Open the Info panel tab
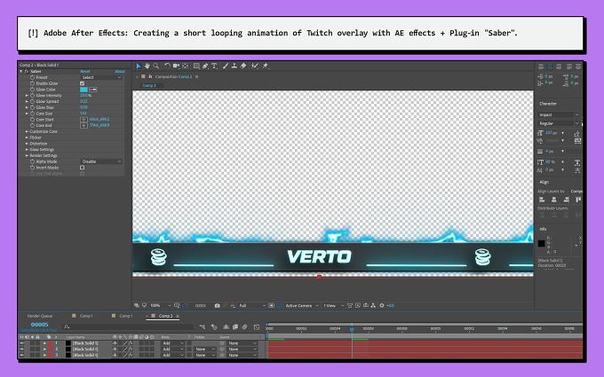604x377 pixels. (543, 229)
